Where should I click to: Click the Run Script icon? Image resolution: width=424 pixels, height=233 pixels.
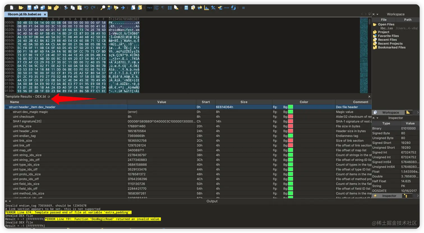pos(133,8)
